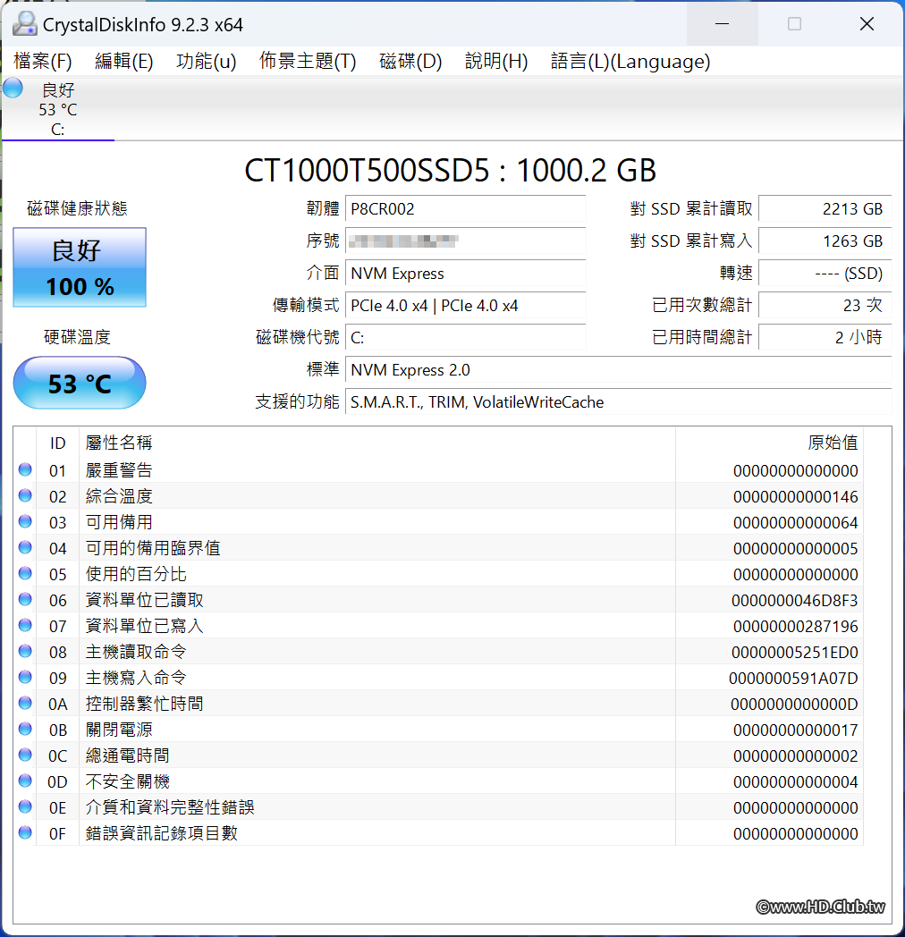This screenshot has width=905, height=937.
Task: Click status icon for row 06 資料單位已讀取
Action: coord(25,599)
